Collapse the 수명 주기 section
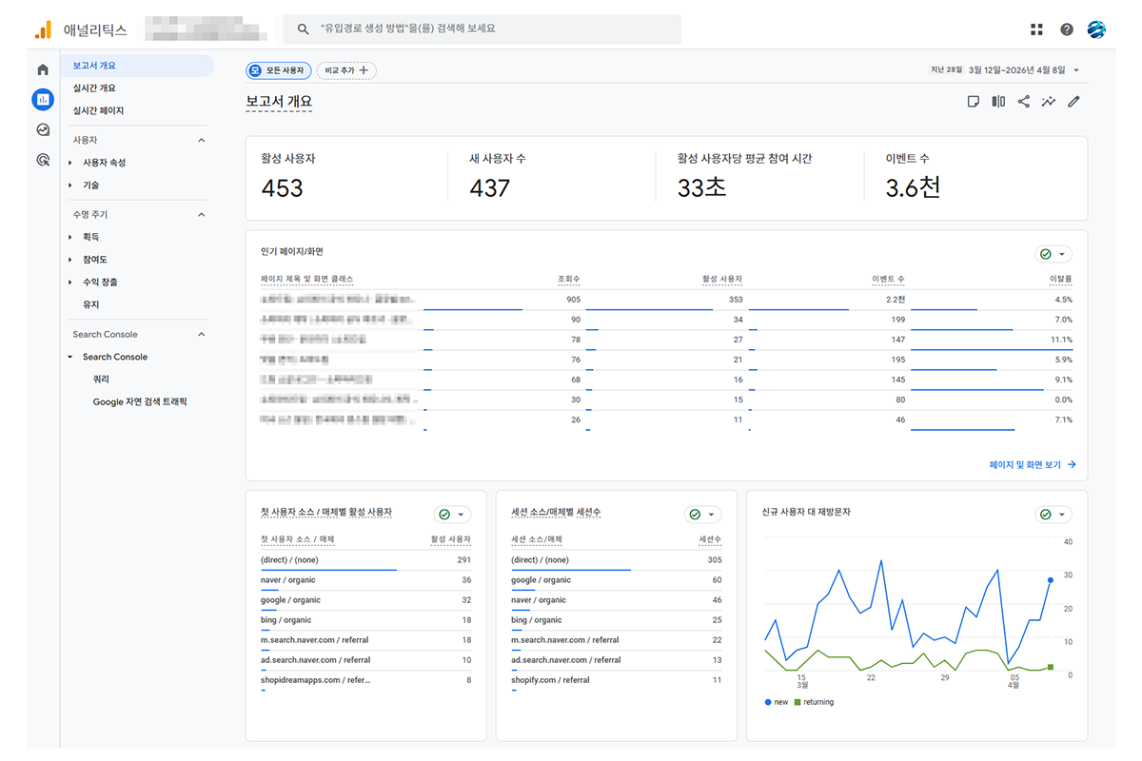 tap(201, 215)
